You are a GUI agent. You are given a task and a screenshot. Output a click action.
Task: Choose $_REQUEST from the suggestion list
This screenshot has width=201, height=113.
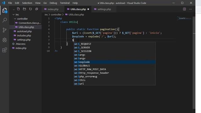115,44
